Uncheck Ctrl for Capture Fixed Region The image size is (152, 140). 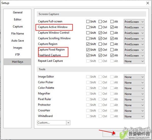coord(100,50)
